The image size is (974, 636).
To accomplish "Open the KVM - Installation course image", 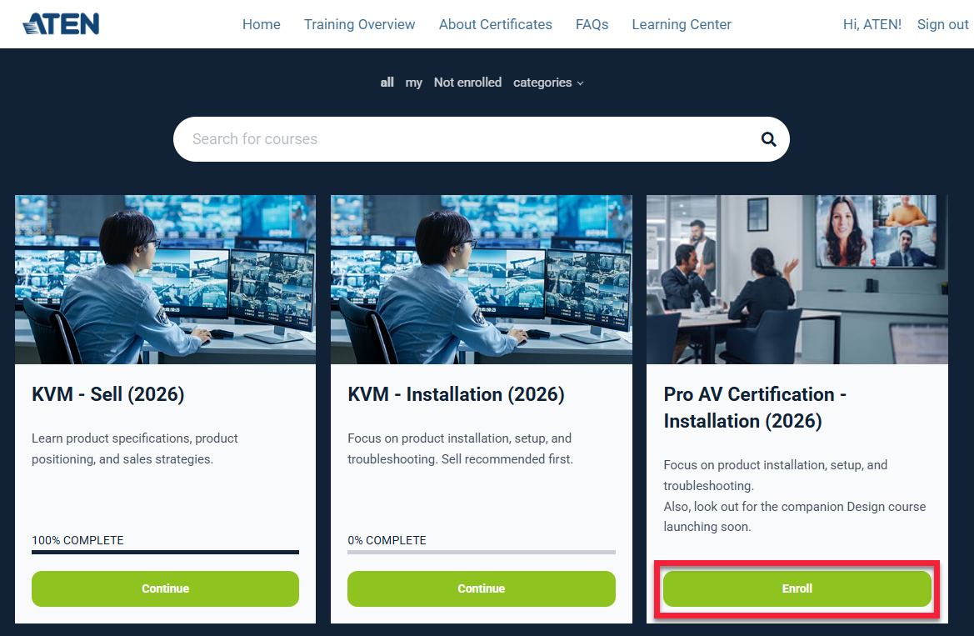I will 481,279.
